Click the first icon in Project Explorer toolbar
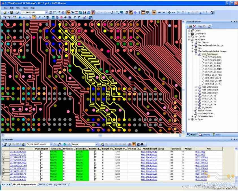Viewport: 238px width, 191px height. 190,26
